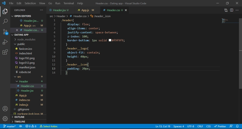
Task: Close the Header.css editor tab
Action: pyautogui.click(x=126, y=10)
